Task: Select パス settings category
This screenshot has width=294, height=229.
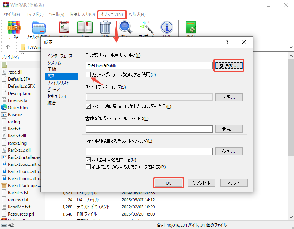Action: point(61,76)
